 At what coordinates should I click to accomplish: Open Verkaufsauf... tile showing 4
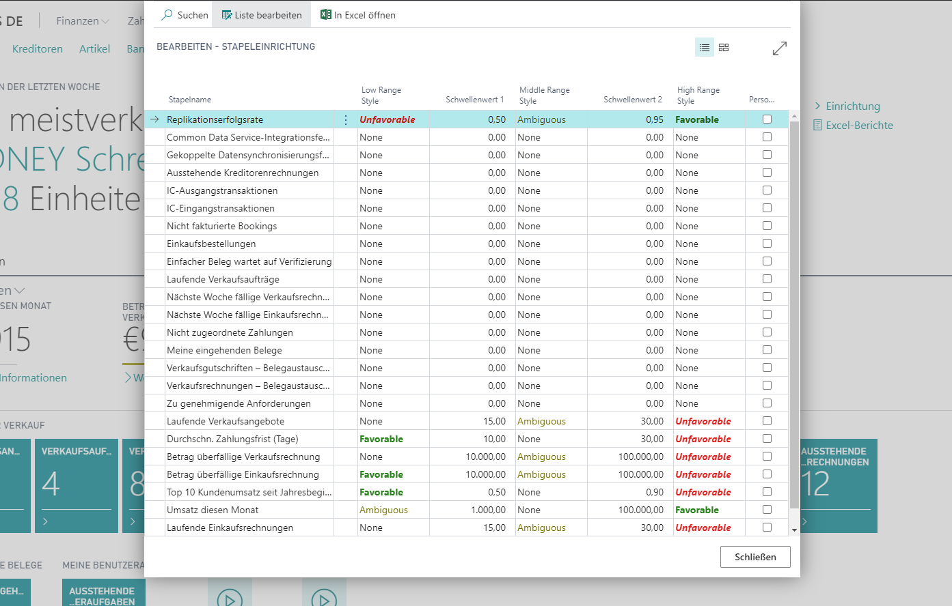coord(77,486)
